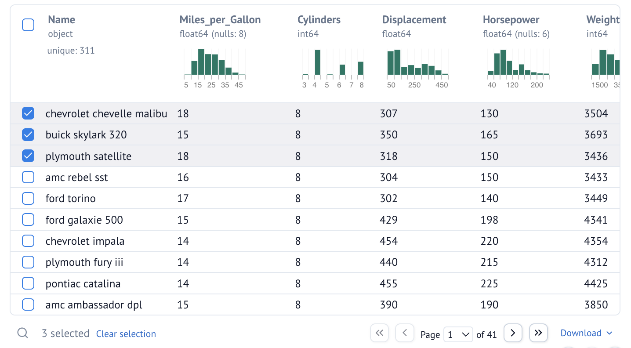Toggle the select-all rows checkbox
This screenshot has width=631, height=348.
pos(28,25)
